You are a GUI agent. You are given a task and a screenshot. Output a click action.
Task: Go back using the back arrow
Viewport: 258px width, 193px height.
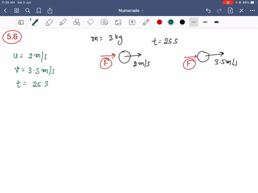(x=5, y=11)
